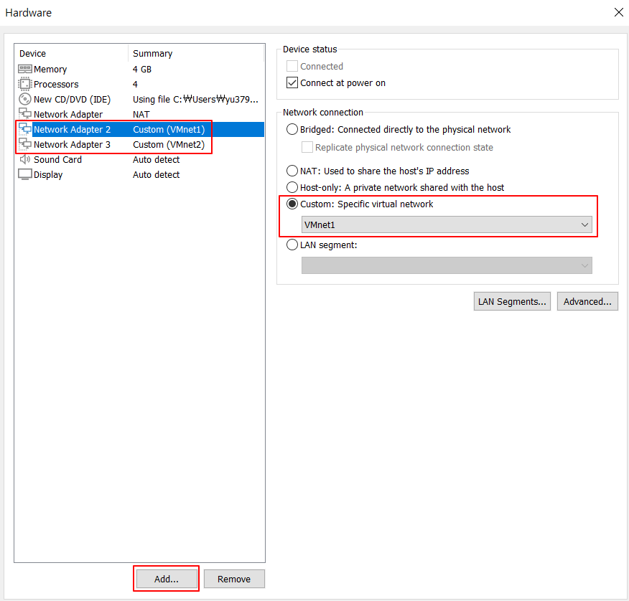
Task: Toggle the Connected checkbox
Action: pyautogui.click(x=292, y=66)
